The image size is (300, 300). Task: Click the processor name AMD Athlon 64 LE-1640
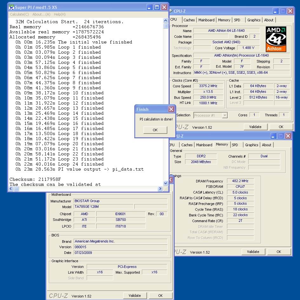(226, 31)
